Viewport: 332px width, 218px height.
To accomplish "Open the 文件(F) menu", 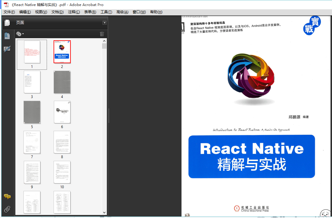I will [x=9, y=12].
